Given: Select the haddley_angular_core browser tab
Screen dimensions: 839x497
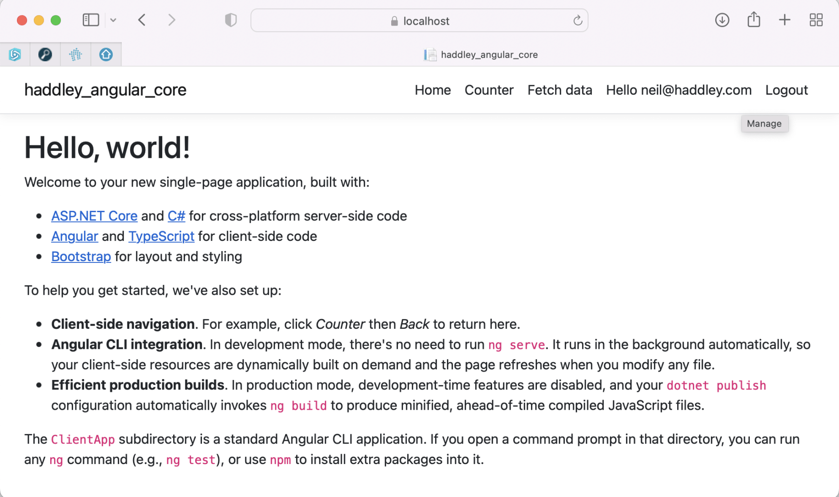Looking at the screenshot, I should coord(480,55).
